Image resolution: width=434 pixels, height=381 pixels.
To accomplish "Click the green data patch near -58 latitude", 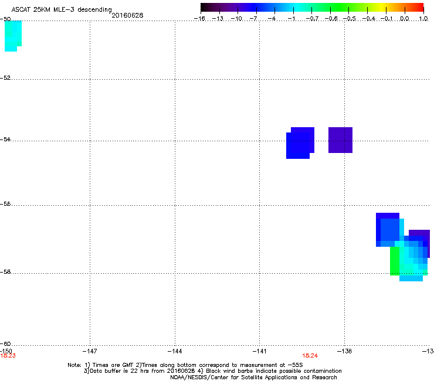I will (395, 261).
